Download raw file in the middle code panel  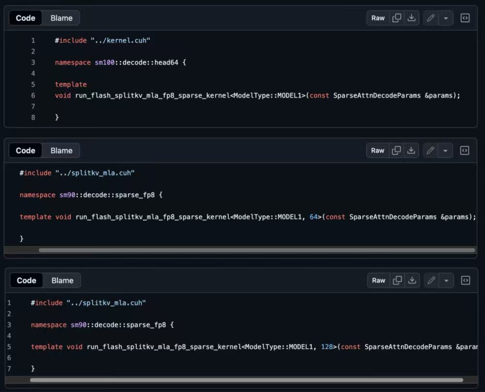(411, 150)
